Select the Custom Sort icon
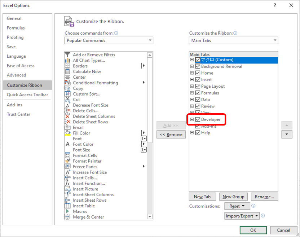The height and width of the screenshot is (237, 300). (67, 94)
